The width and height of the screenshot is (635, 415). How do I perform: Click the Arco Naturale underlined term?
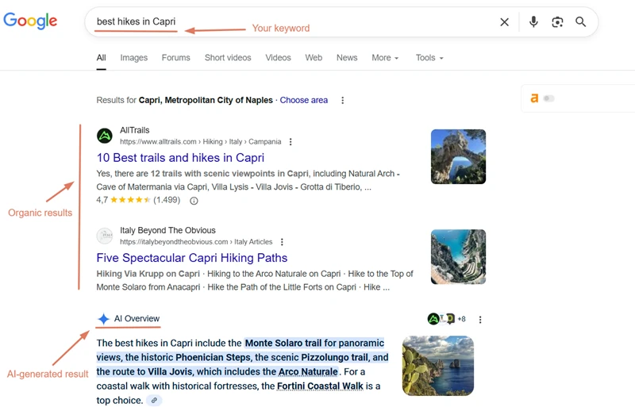(308, 371)
